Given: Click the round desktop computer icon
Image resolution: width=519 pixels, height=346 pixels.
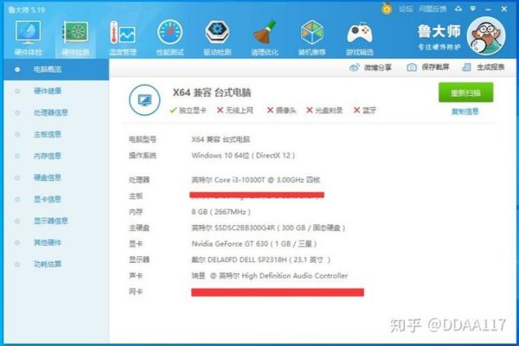Looking at the screenshot, I should (144, 99).
